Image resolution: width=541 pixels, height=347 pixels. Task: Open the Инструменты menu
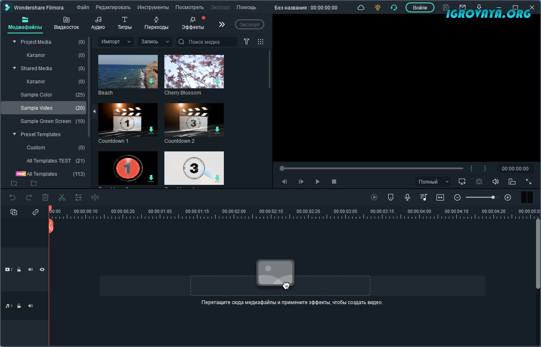[x=153, y=7]
